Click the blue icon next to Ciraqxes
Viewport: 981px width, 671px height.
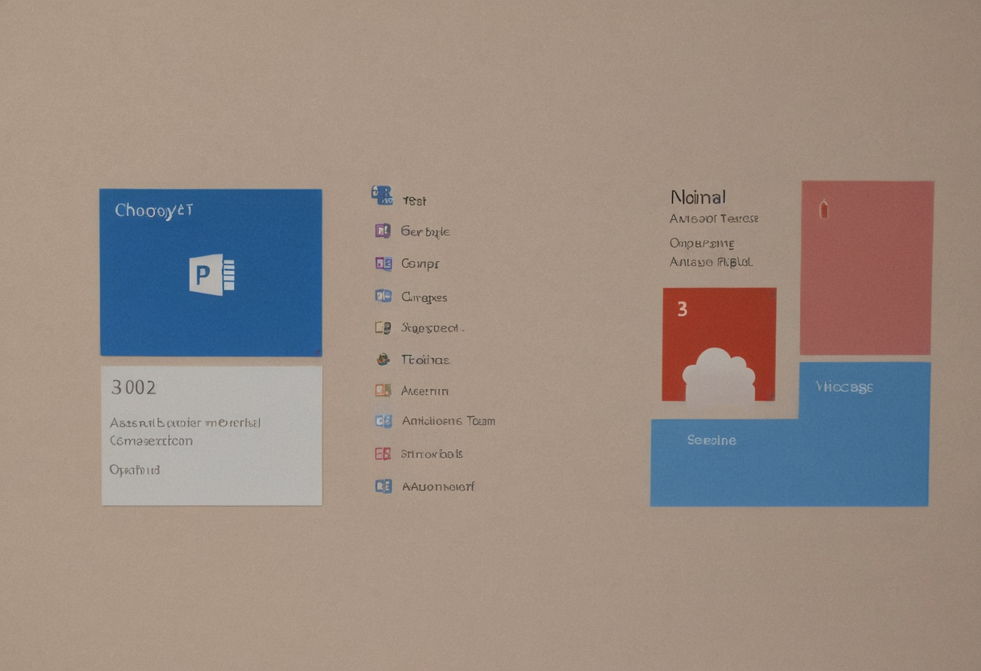tap(383, 296)
